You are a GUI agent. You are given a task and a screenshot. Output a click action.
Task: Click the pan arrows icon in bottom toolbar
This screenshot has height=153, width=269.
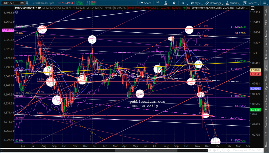[210, 150]
